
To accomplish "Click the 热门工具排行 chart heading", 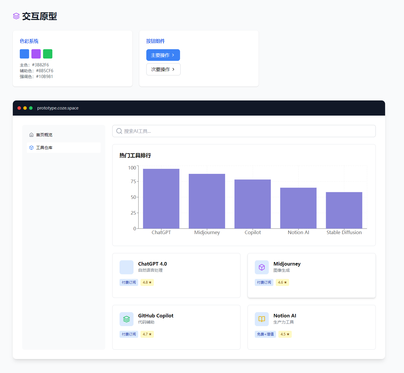I will point(135,155).
